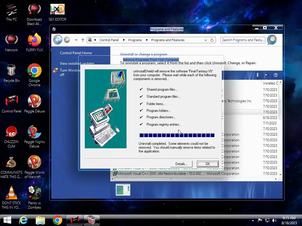
Task: Click the change view list icon
Action: [259, 75]
